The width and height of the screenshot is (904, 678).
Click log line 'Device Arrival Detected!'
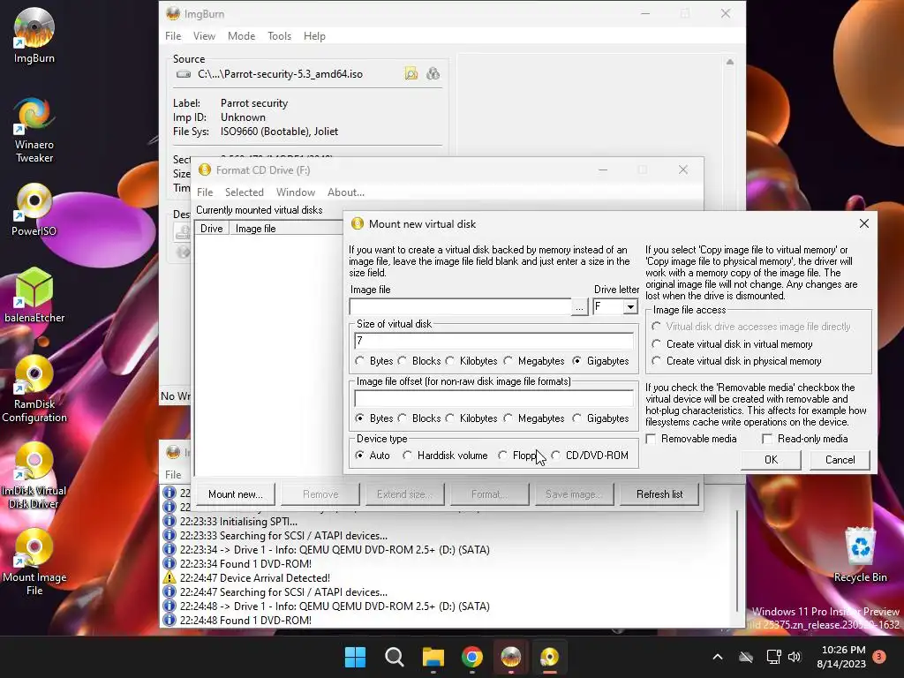pos(255,577)
